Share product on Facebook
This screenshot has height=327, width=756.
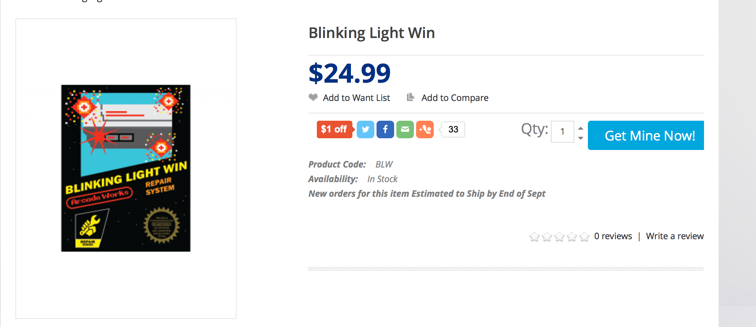pos(385,129)
